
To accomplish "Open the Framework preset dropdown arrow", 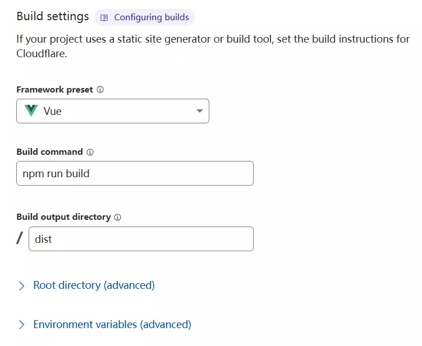I will point(199,111).
